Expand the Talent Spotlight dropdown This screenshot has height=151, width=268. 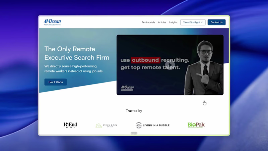[x=193, y=22]
